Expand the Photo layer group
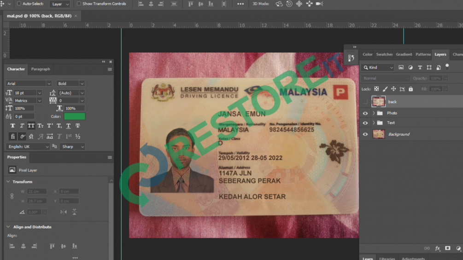The image size is (463, 260). (374, 113)
